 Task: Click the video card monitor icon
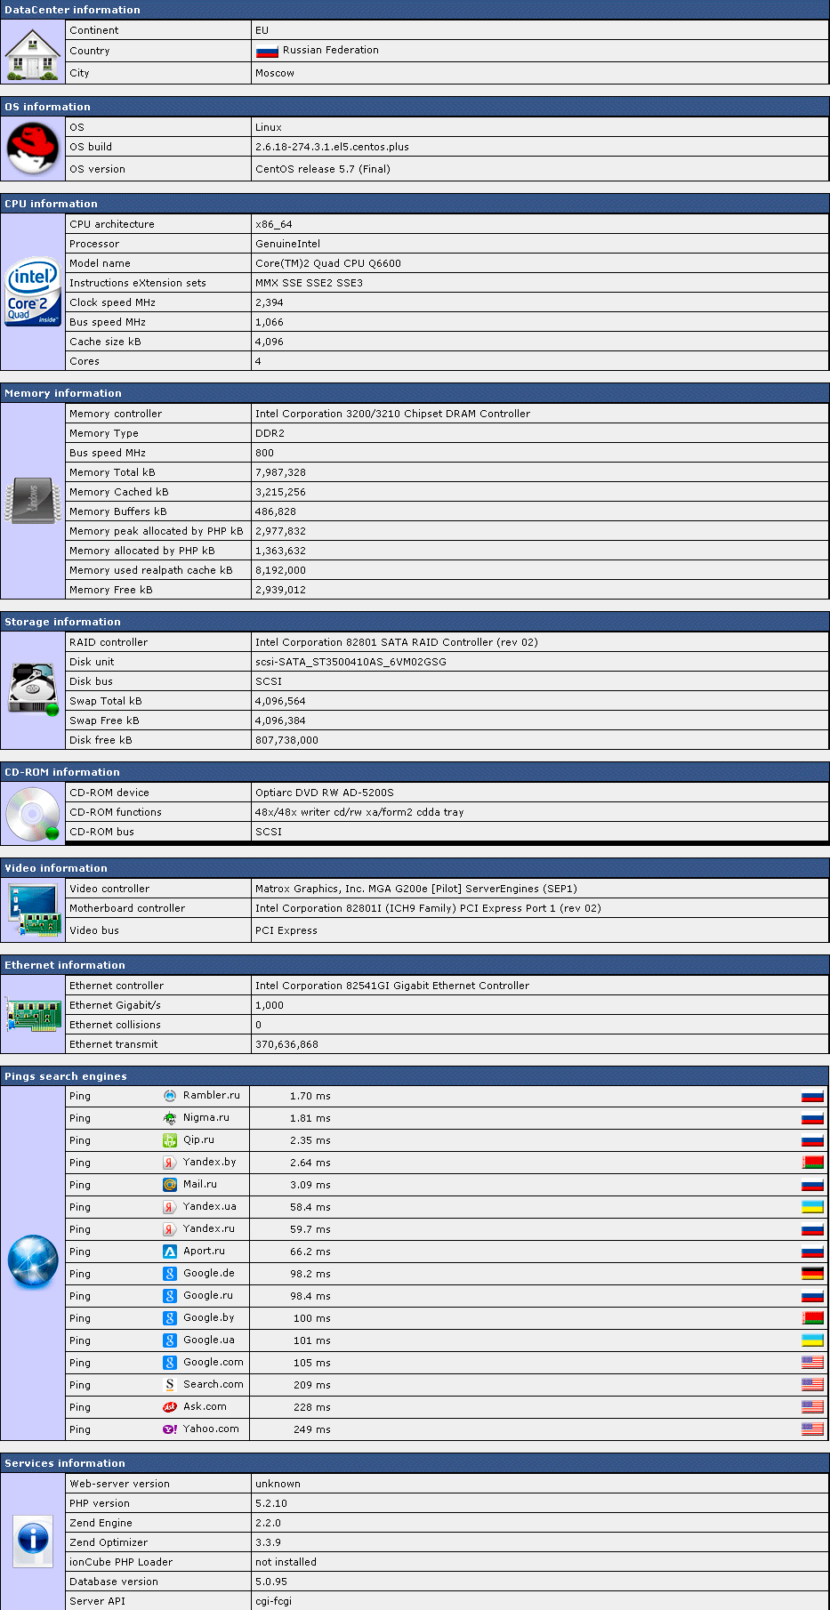[x=33, y=909]
